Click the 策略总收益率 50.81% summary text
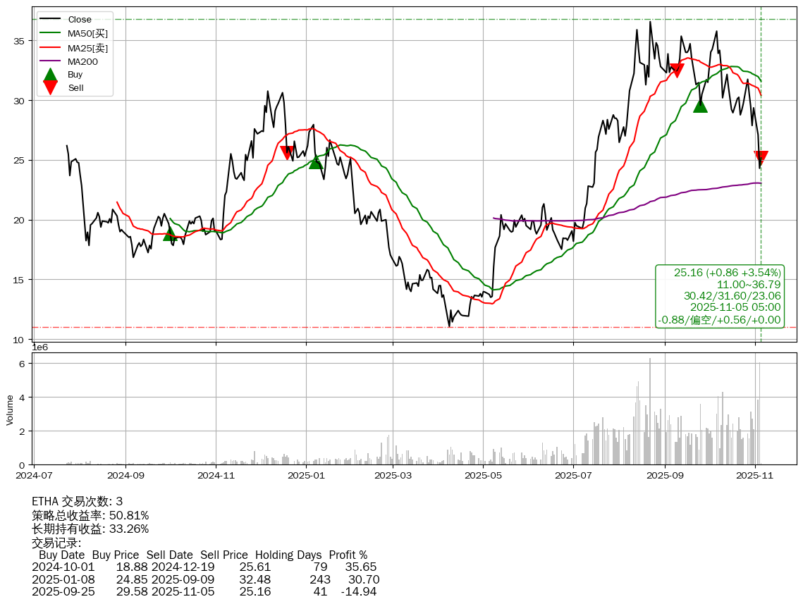Viewport: 803px width, 604px height. click(90, 515)
